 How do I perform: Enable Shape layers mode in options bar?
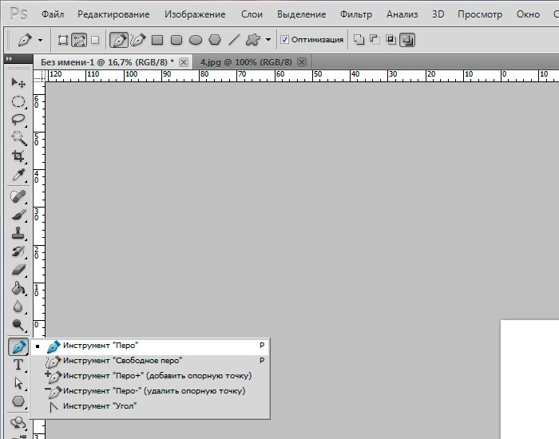tap(63, 39)
